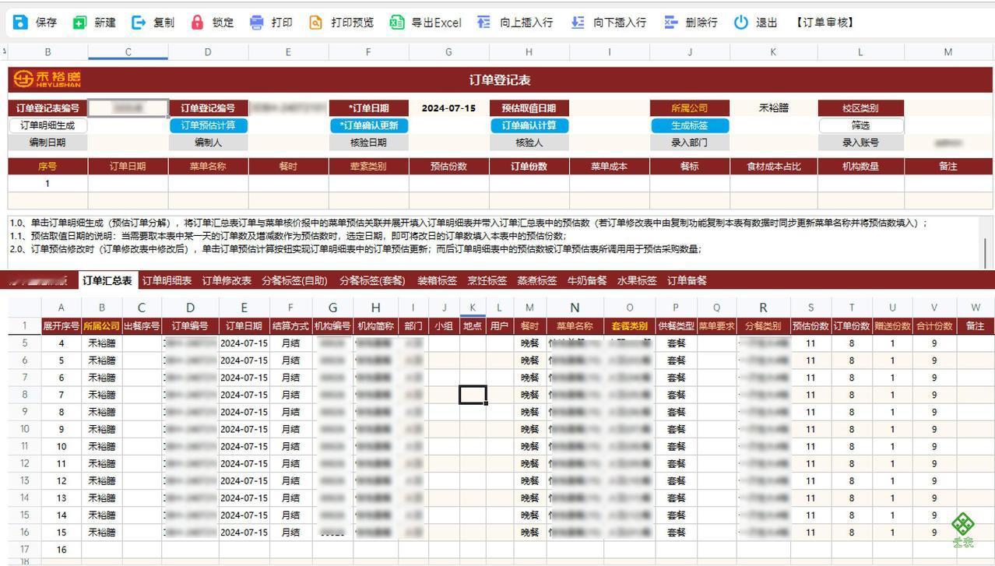Open the 分餐标签(套餐) tab
The height and width of the screenshot is (566, 995).
[x=372, y=280]
